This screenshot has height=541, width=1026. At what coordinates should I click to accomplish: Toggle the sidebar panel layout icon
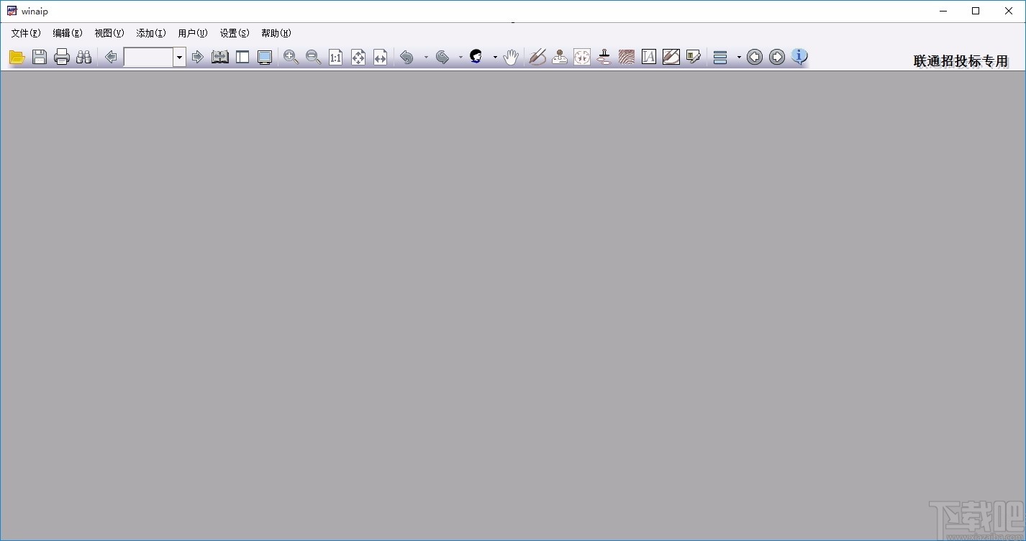point(242,57)
